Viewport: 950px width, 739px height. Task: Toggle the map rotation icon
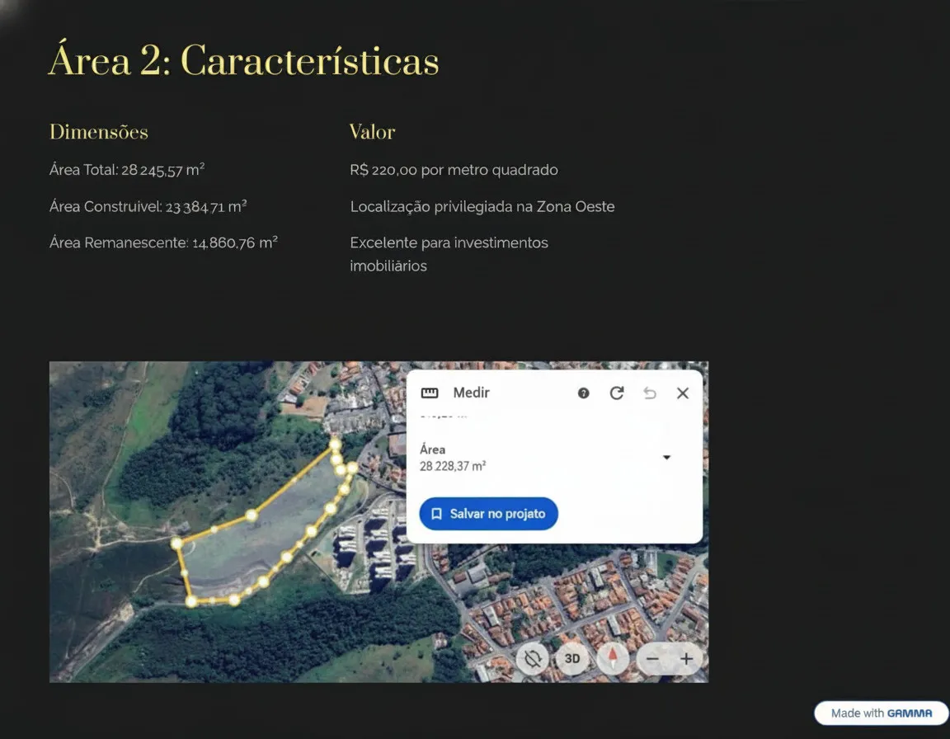(533, 658)
